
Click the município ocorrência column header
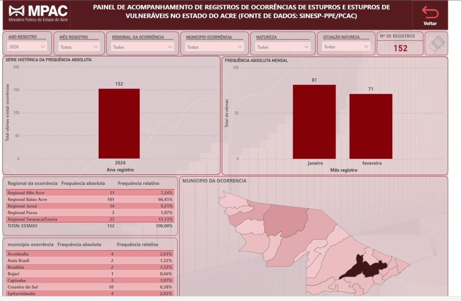(29, 244)
